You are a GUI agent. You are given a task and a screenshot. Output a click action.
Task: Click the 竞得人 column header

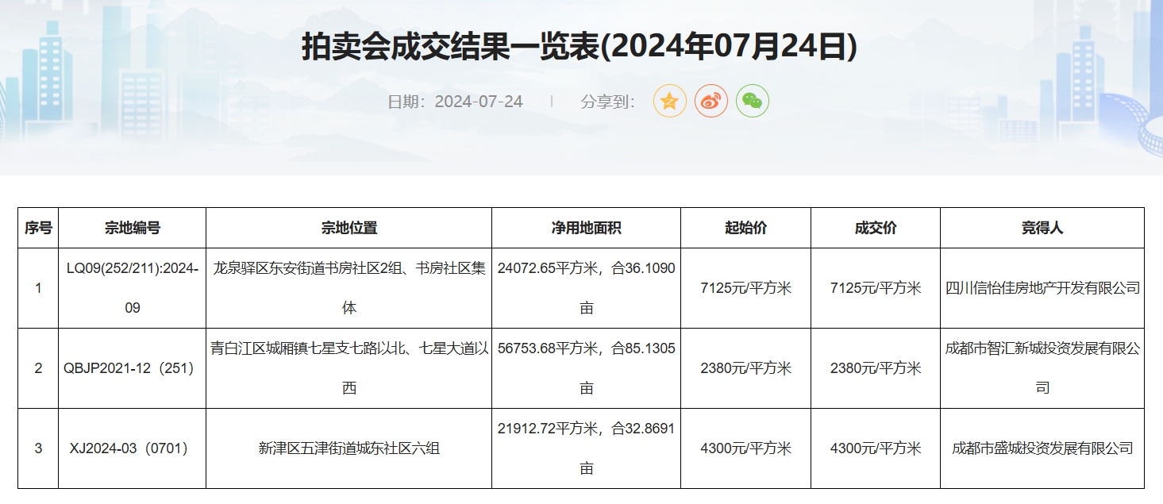pos(1042,228)
